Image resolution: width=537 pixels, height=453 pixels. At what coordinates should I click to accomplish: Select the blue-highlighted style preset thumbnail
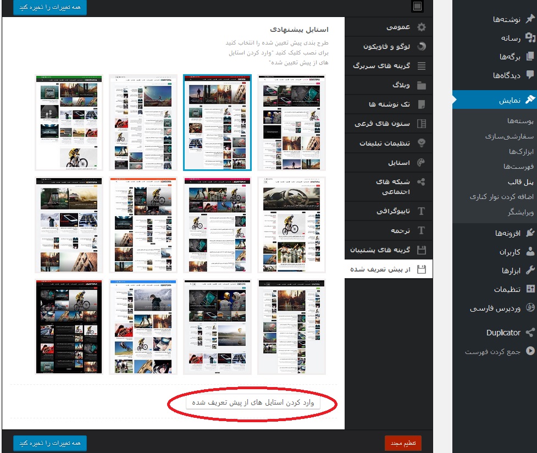tap(217, 123)
